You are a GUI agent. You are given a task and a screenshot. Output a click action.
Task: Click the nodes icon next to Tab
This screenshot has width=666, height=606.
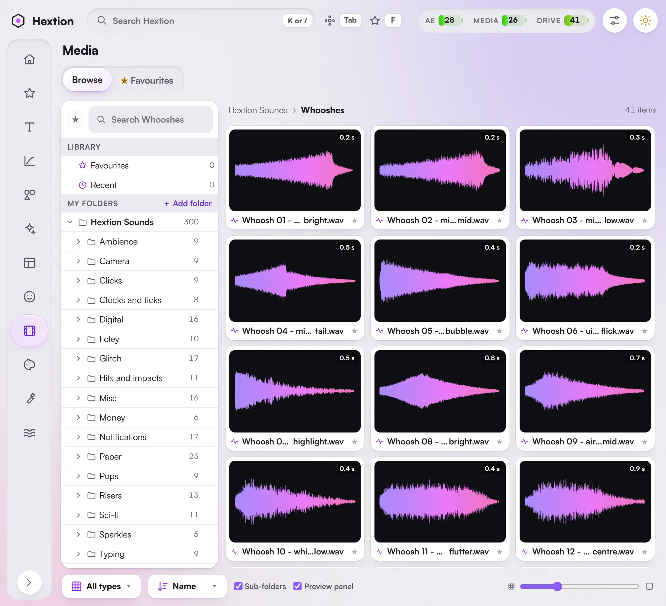click(x=329, y=20)
